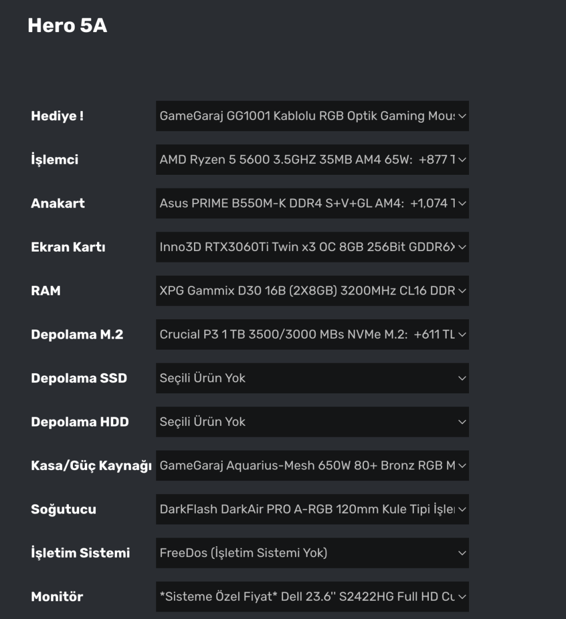Expand Depolama M.2 Crucial P3 dropdown
Image resolution: width=566 pixels, height=619 pixels.
[x=312, y=334]
